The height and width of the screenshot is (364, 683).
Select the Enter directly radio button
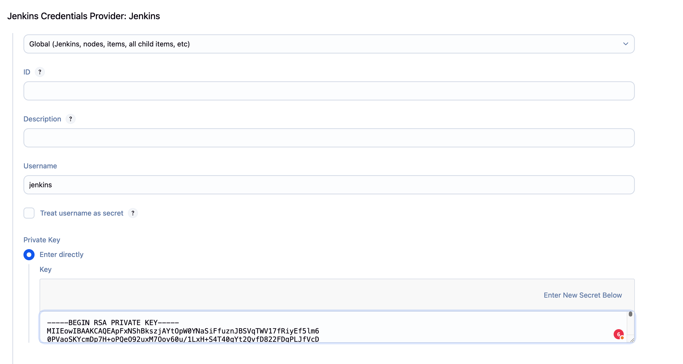click(x=29, y=255)
